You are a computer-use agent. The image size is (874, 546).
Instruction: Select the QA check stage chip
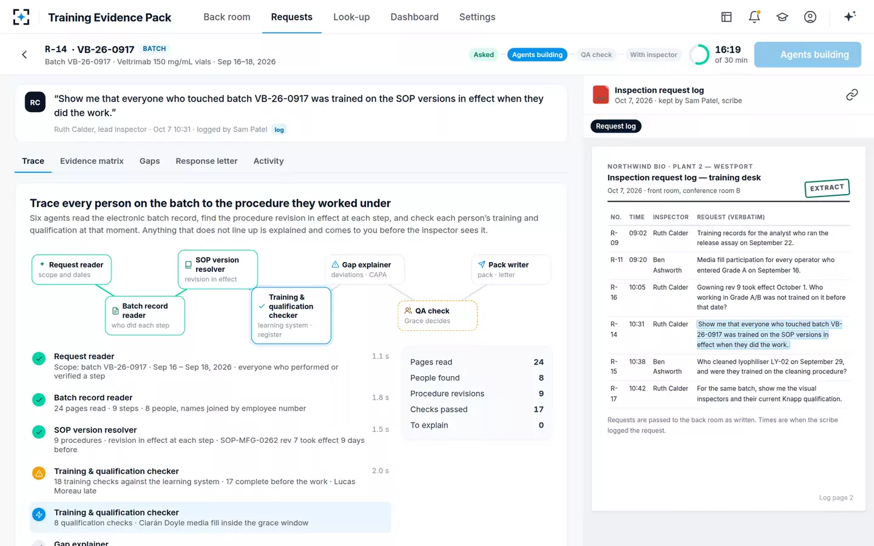pyautogui.click(x=596, y=55)
